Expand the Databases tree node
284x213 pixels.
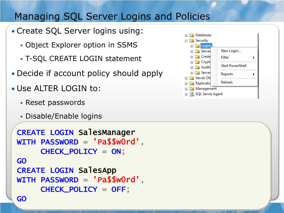click(186, 34)
